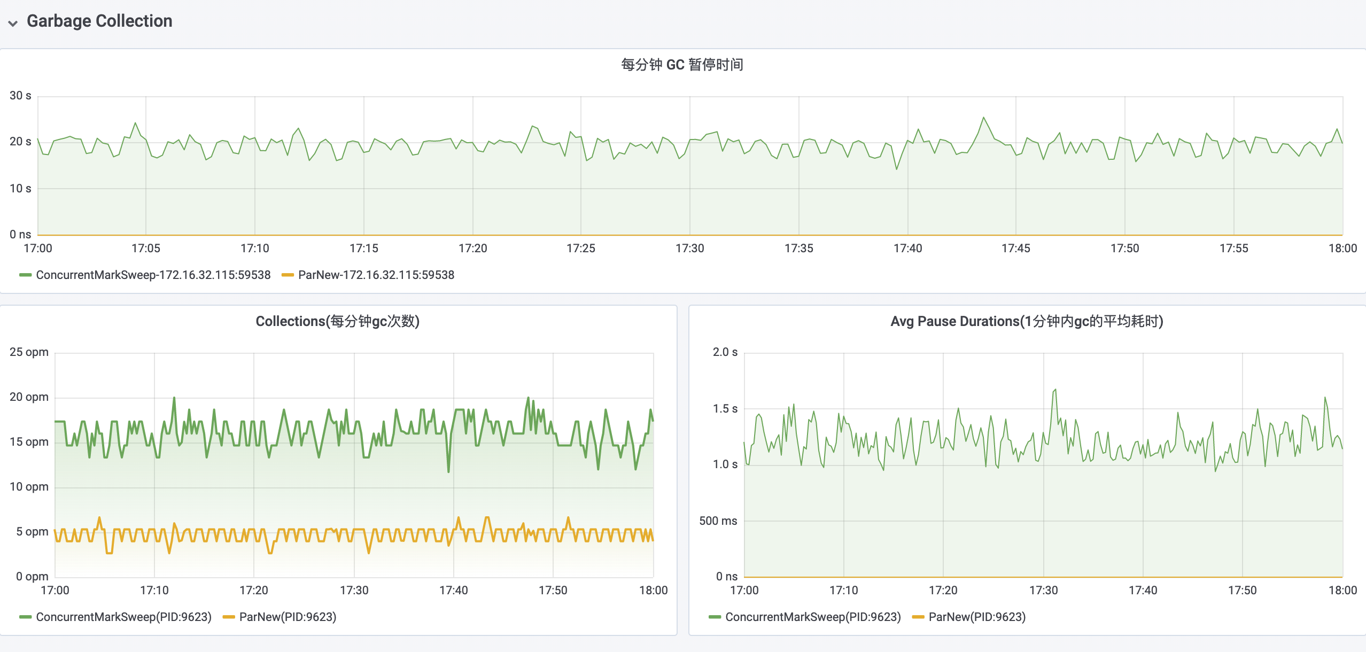Toggle ConcurrentMarkSweep(PID:9623) in Avg Pause legend

813,617
